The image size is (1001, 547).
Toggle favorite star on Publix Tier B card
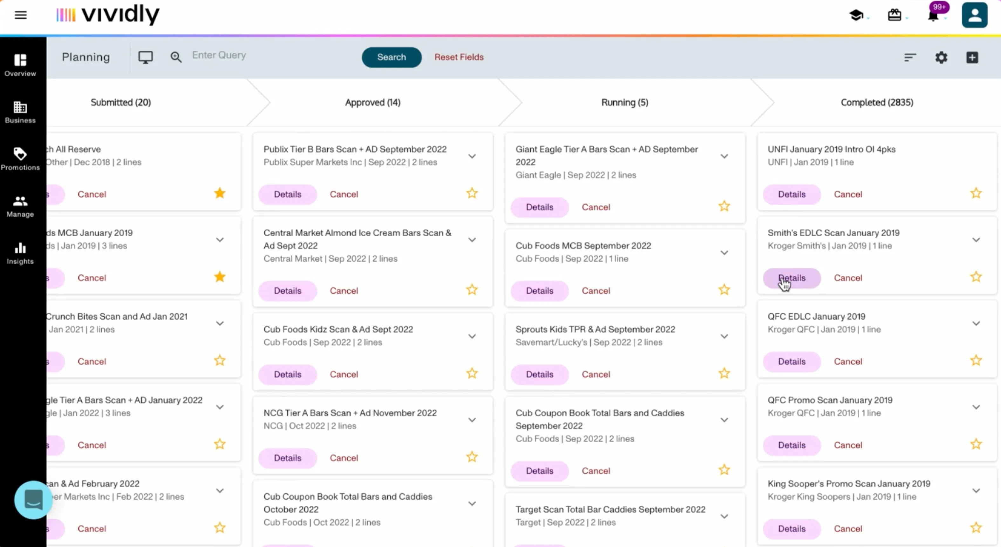(x=472, y=193)
